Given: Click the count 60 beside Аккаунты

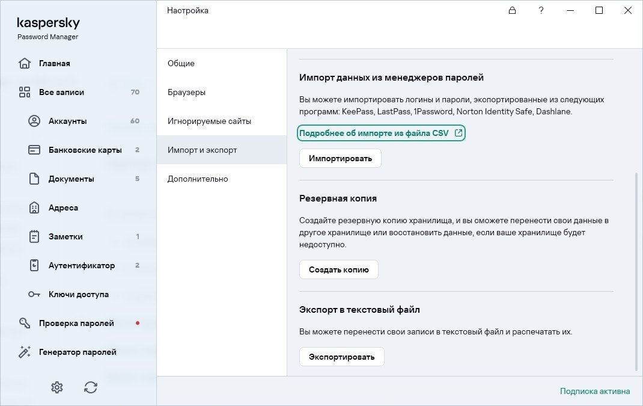Looking at the screenshot, I should click(x=135, y=121).
